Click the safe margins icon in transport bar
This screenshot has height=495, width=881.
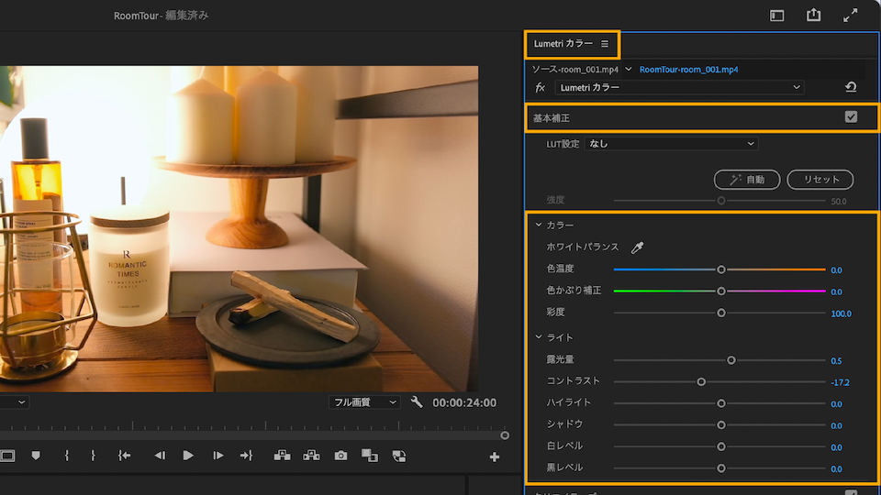click(7, 456)
